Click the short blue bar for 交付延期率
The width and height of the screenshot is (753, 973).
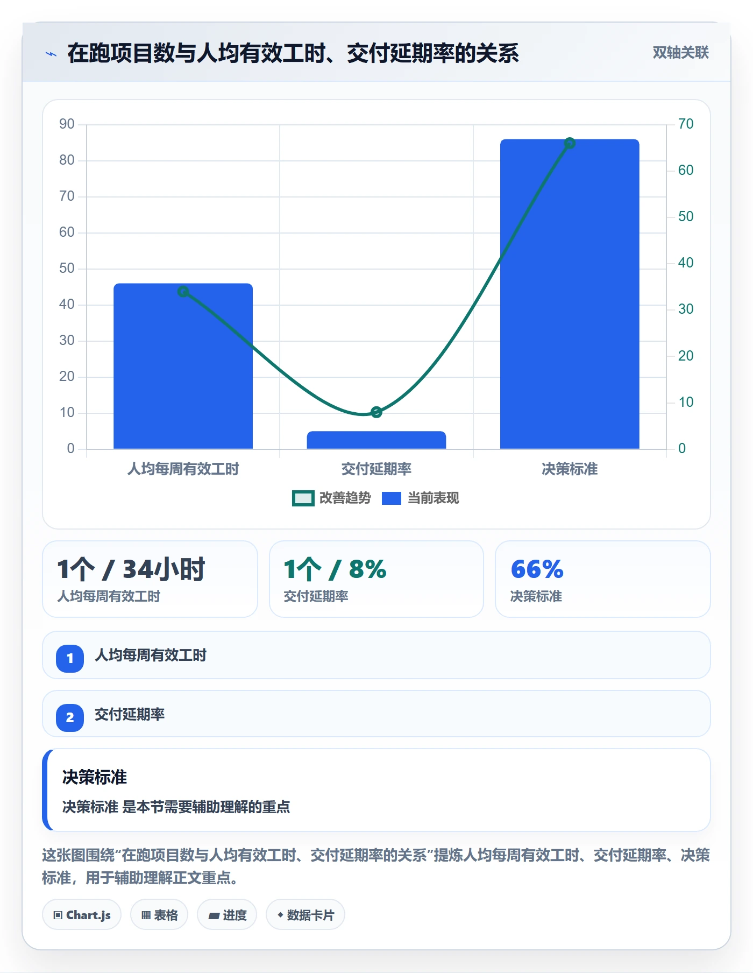pos(376,440)
